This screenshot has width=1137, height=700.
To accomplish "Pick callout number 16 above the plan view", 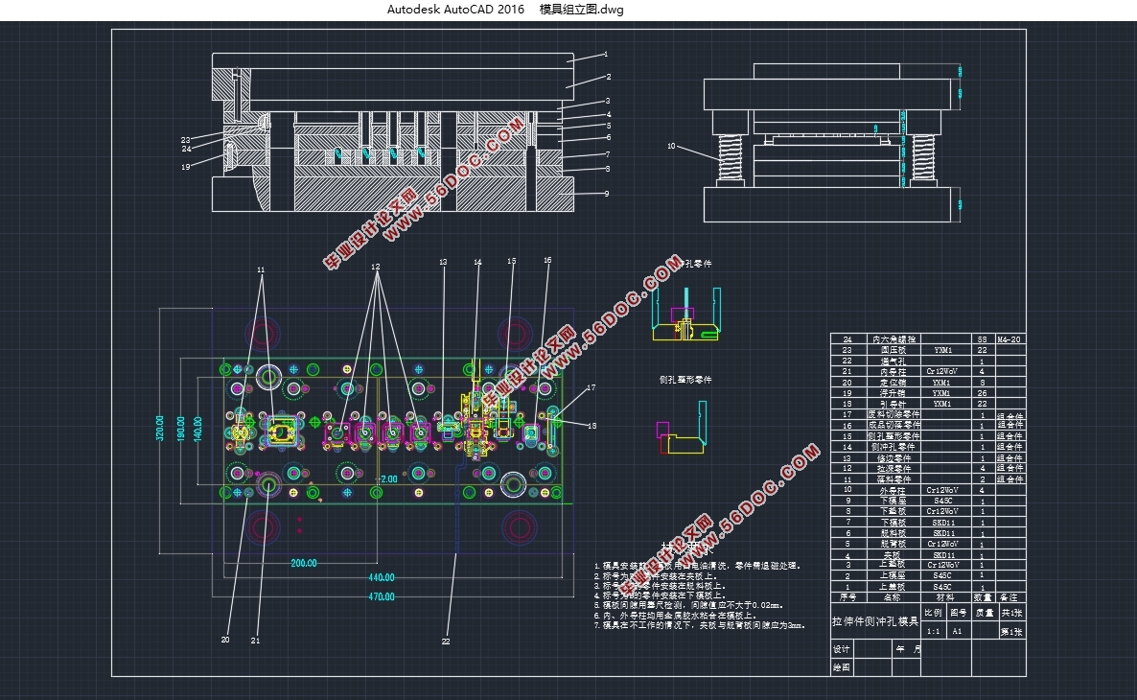I will tap(547, 260).
